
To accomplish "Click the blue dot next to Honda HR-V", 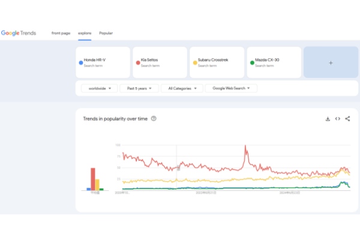I will point(81,62).
